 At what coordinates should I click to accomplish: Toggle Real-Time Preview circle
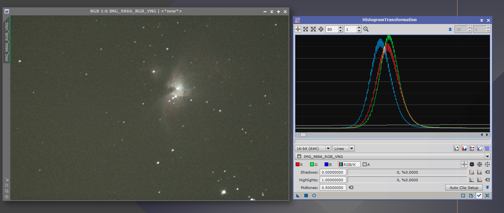(314, 196)
